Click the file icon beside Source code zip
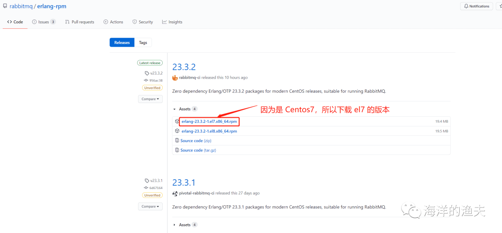The width and height of the screenshot is (502, 233). click(177, 141)
